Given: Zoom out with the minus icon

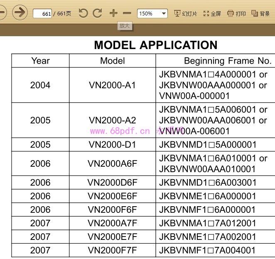Looking at the screenshot, I should [128, 13].
